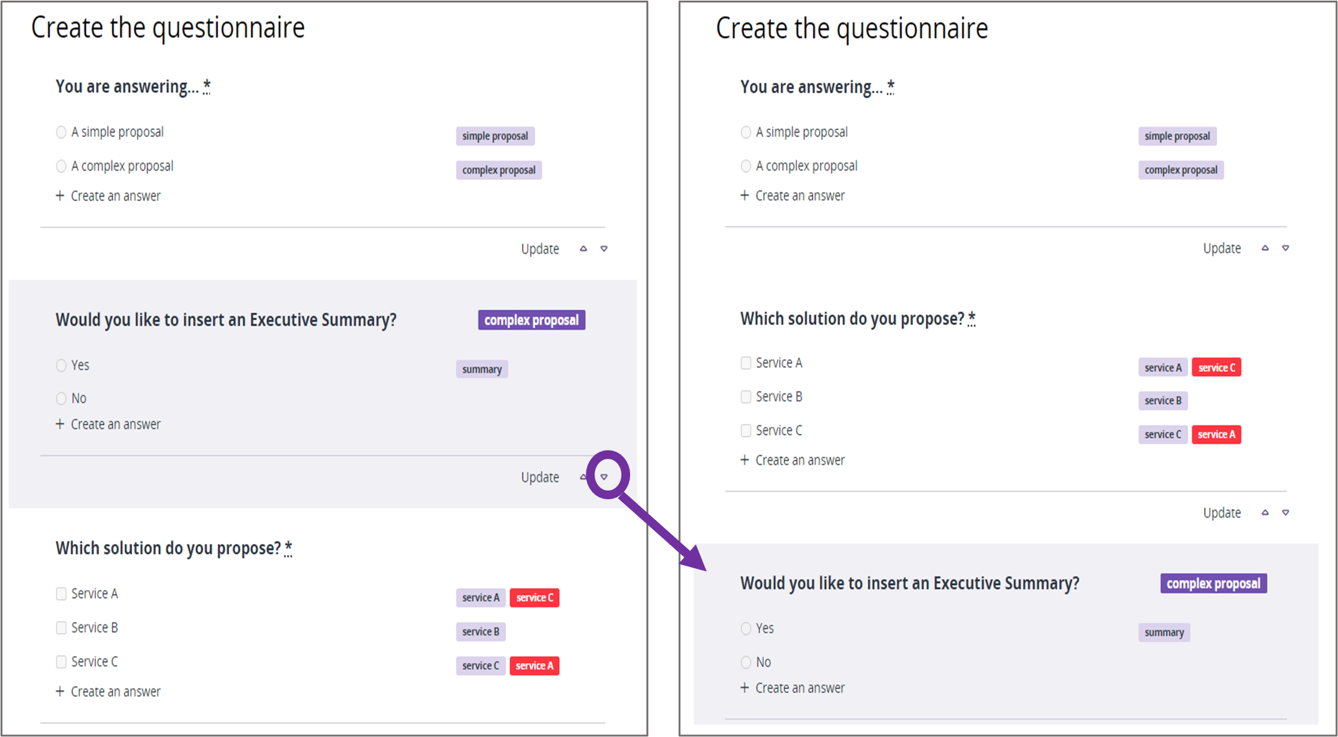This screenshot has height=737, width=1338.
Task: Move "Which solution" question down in right panel
Action: (x=1286, y=513)
